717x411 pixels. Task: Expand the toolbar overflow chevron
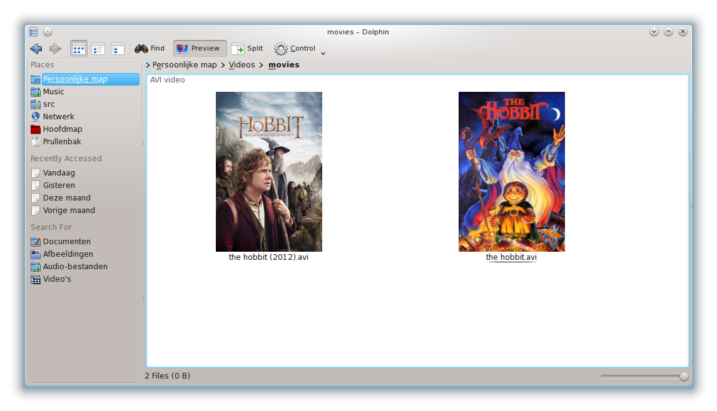coord(323,54)
